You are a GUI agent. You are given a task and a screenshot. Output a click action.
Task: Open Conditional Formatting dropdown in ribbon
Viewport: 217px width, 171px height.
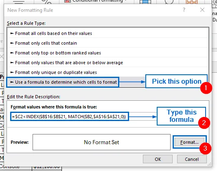tap(96, 1)
